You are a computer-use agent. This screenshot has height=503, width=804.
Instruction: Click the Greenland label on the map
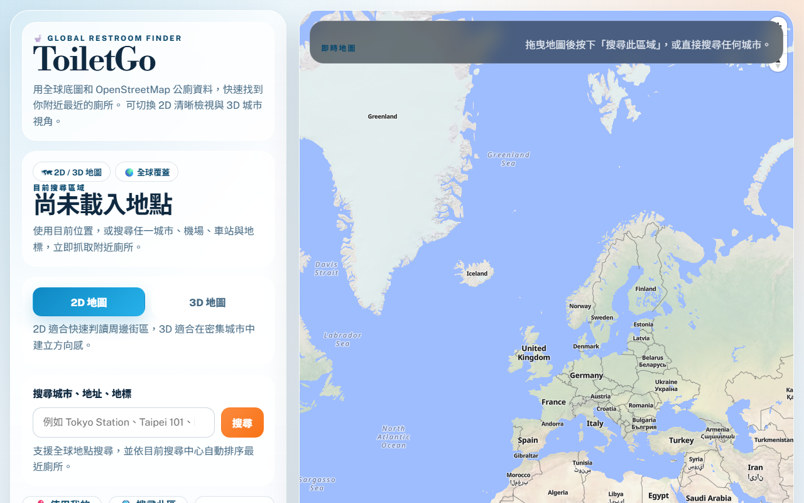[x=383, y=116]
